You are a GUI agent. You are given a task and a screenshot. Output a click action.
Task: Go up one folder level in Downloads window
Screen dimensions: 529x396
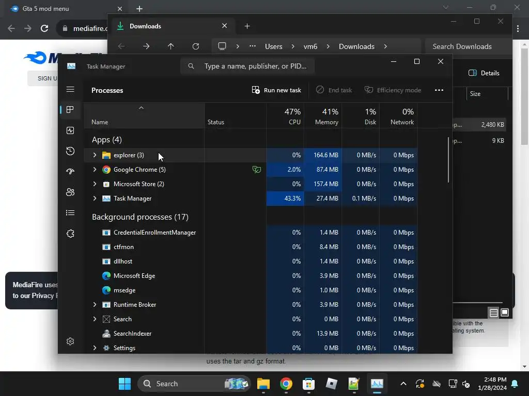170,46
